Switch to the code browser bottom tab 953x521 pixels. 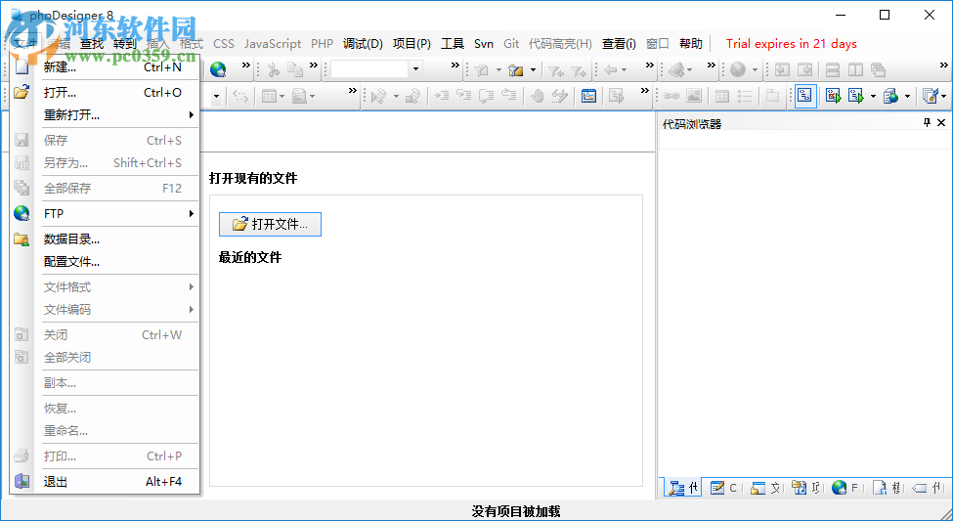click(x=682, y=488)
